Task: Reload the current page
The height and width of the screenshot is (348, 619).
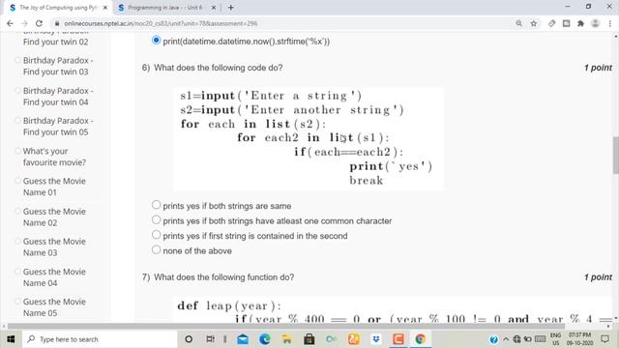Action: click(39, 23)
